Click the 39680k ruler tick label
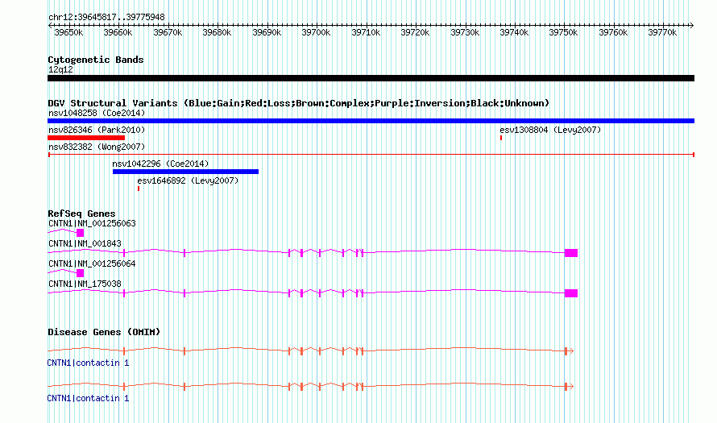 [218, 32]
